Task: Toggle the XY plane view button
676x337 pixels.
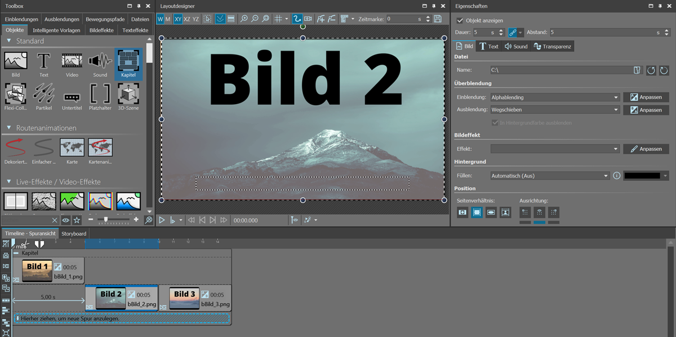Action: click(x=178, y=19)
